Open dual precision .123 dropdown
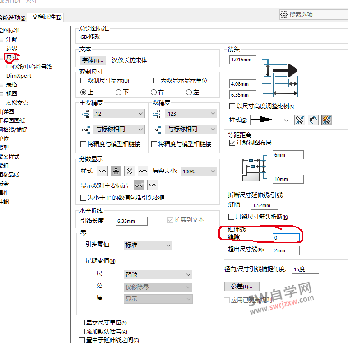 click(x=191, y=114)
